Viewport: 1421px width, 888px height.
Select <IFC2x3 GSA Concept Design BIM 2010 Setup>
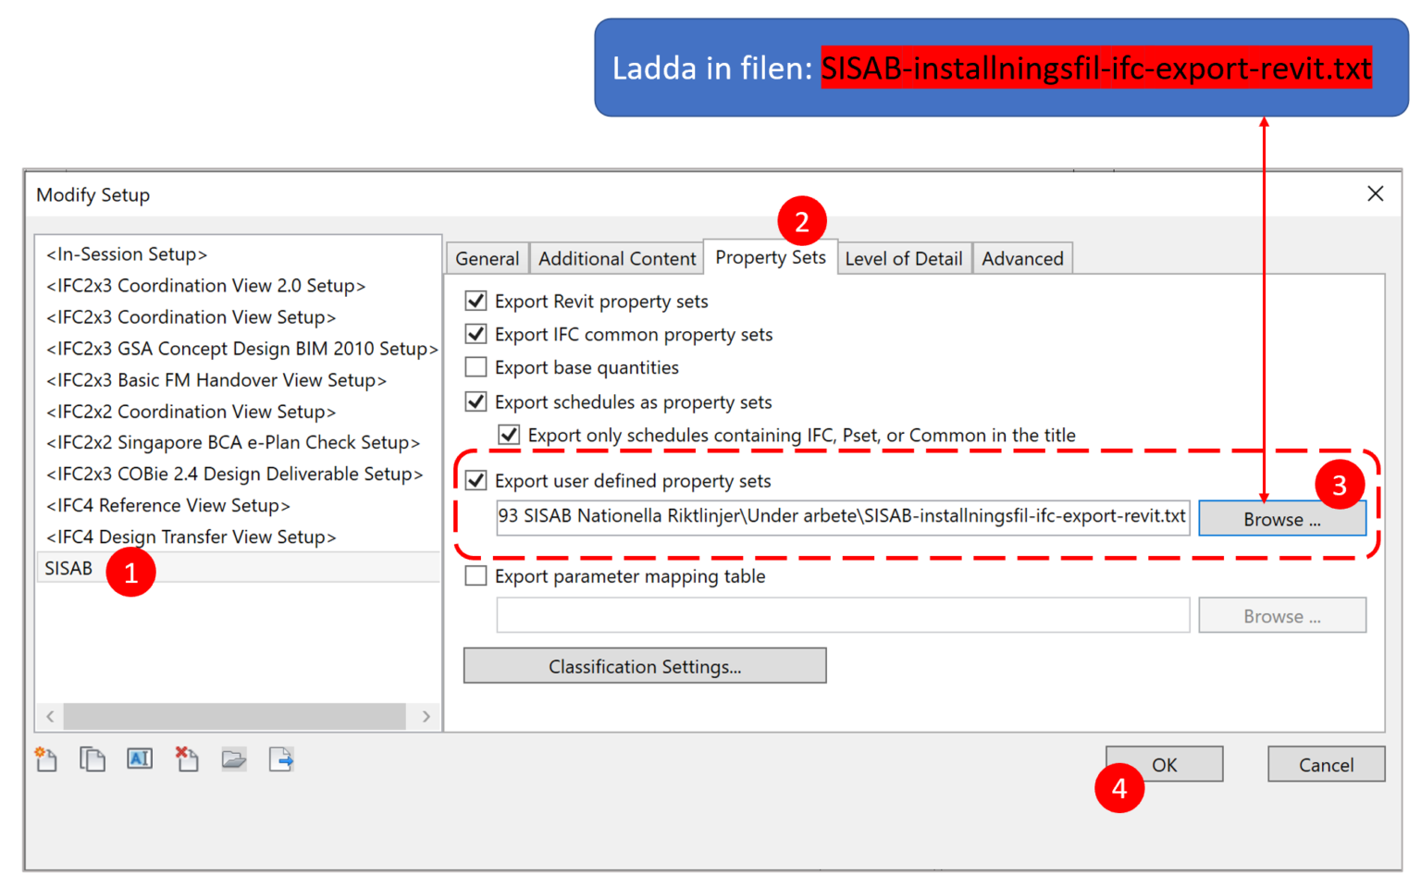coord(242,348)
